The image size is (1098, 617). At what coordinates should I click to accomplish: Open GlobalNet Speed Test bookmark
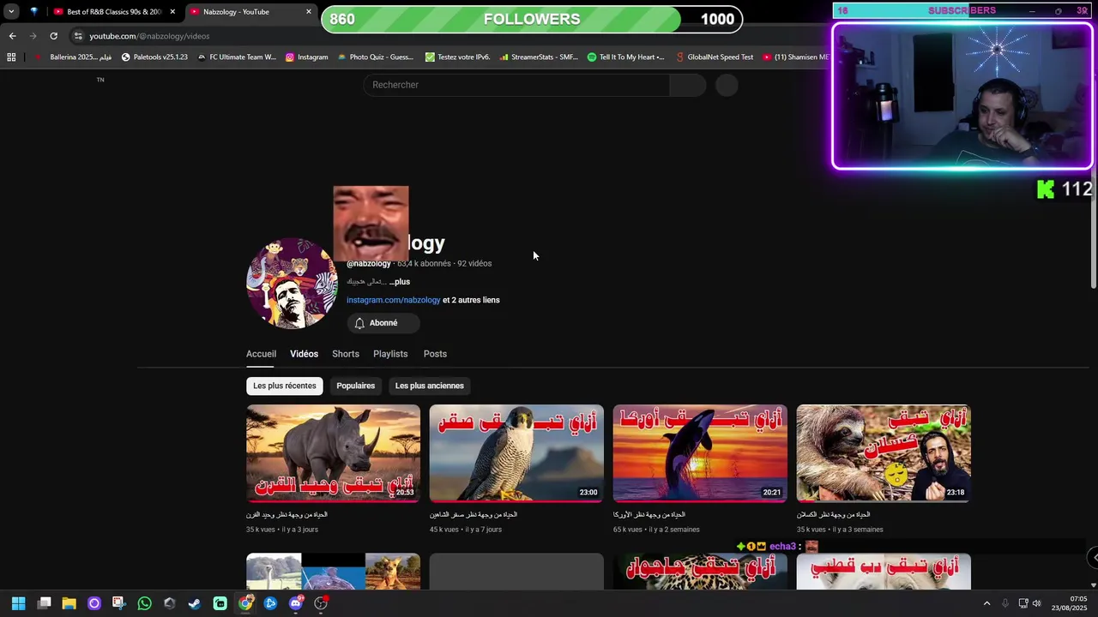point(715,57)
